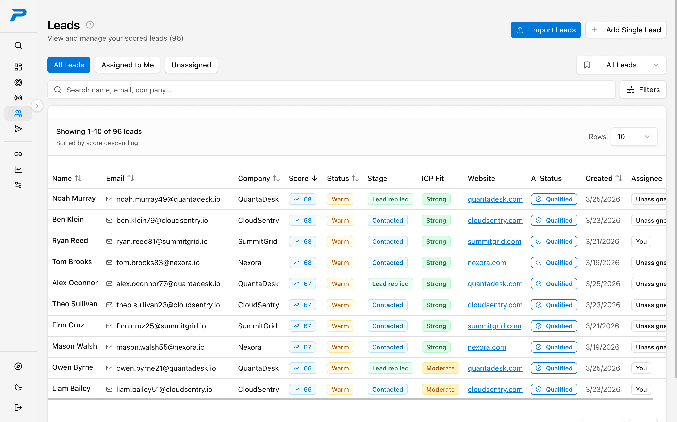This screenshot has width=677, height=422.
Task: Click the mail icon for Ryan Reed
Action: [109, 241]
